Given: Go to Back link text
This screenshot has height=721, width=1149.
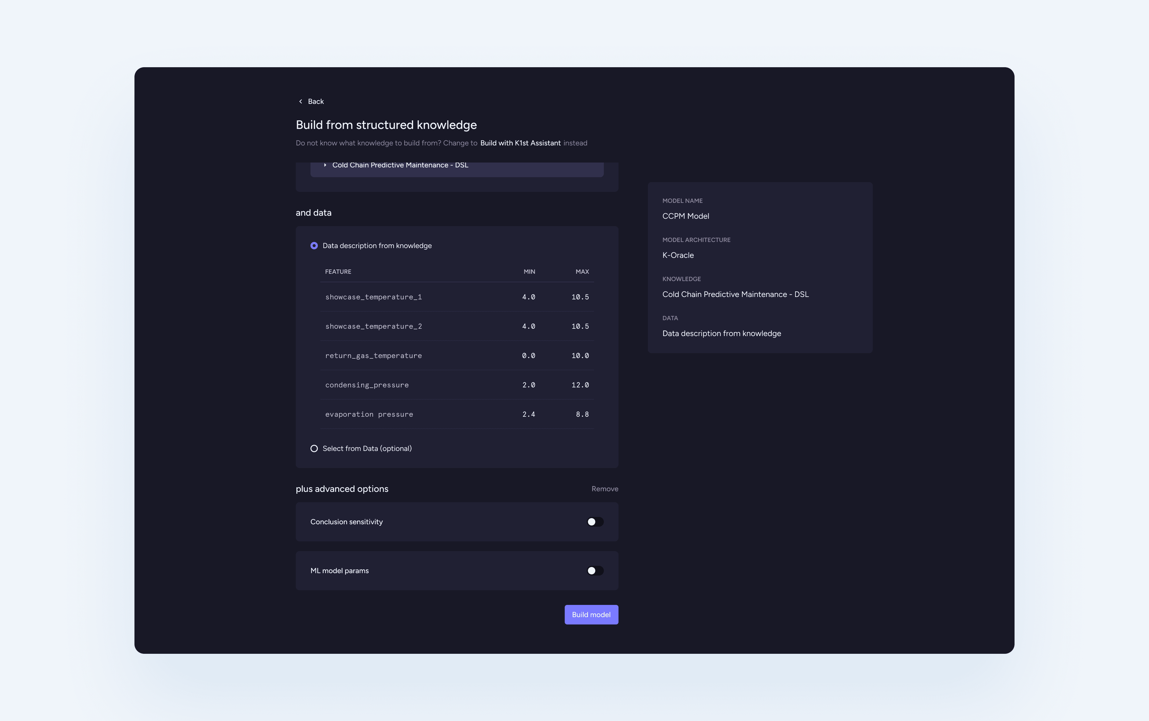Looking at the screenshot, I should (316, 101).
